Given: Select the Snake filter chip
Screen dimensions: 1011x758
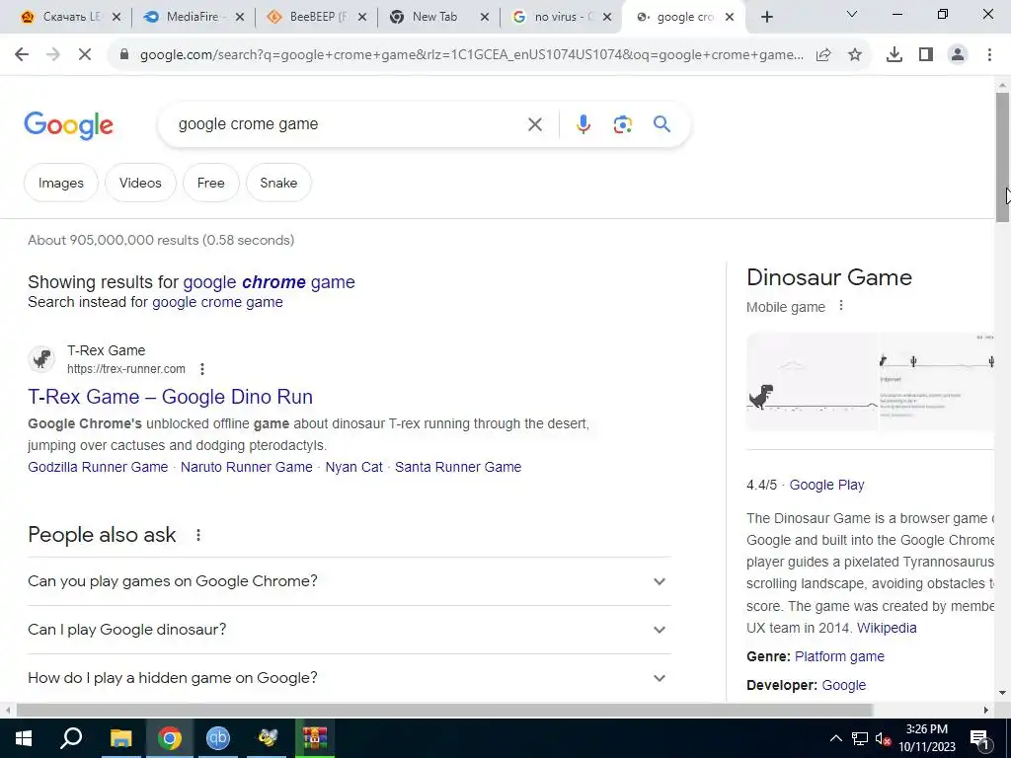Looking at the screenshot, I should [x=278, y=183].
